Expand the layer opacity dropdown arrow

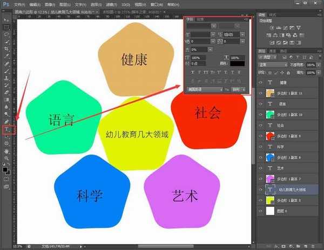pos(318,65)
